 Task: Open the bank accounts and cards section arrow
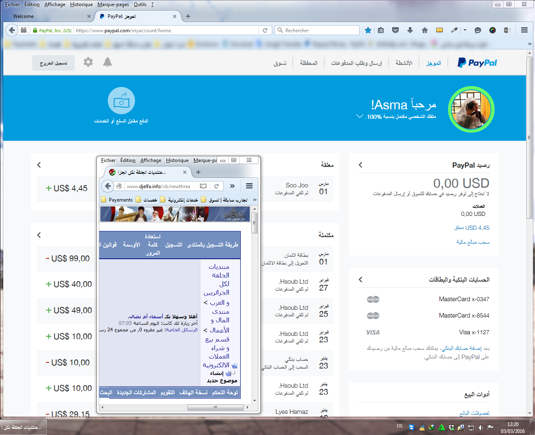click(x=360, y=280)
